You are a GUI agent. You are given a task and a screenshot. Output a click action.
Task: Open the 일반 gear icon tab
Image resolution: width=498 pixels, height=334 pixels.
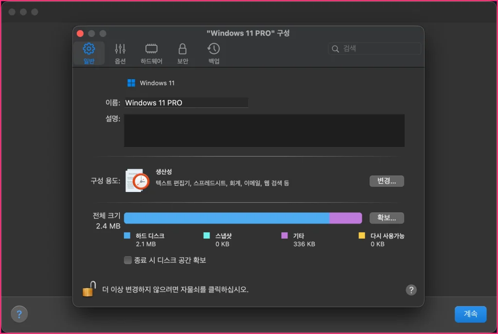pos(89,53)
